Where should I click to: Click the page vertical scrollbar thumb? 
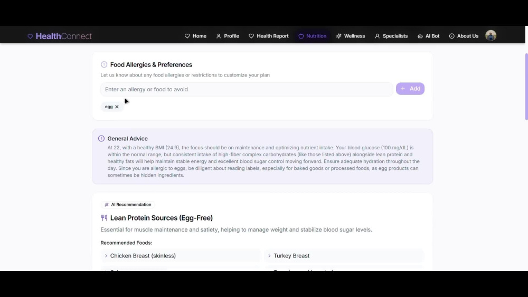click(526, 87)
